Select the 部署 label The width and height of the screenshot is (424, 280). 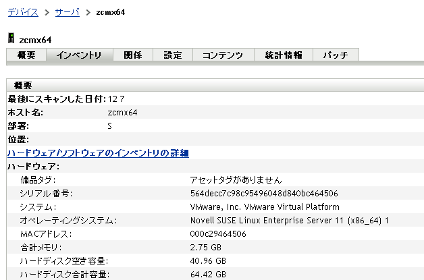(18, 126)
